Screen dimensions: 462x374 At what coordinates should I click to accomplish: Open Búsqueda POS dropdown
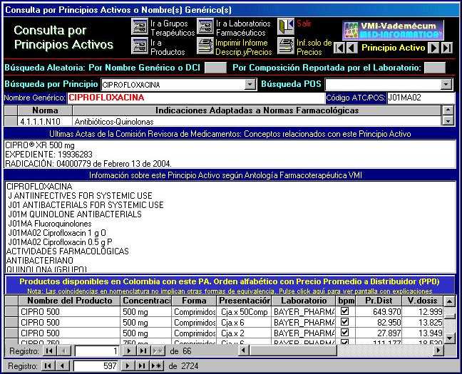446,85
